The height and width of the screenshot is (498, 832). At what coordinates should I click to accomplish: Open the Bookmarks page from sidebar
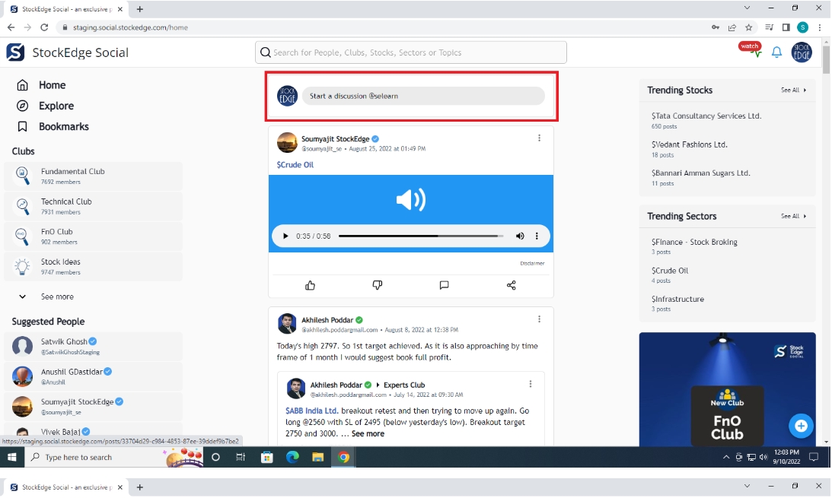click(63, 126)
